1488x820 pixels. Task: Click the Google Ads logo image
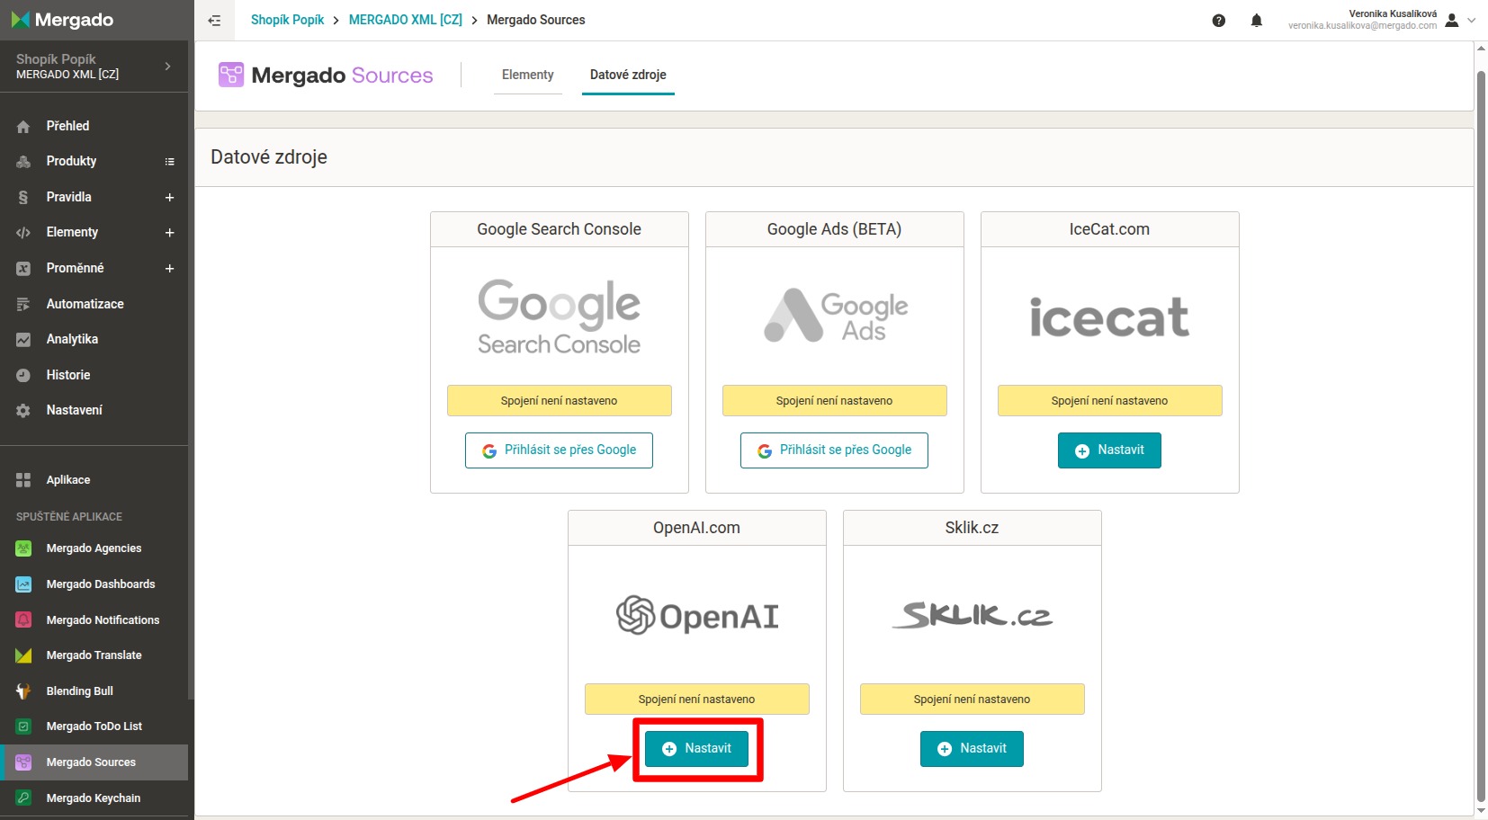click(x=836, y=316)
